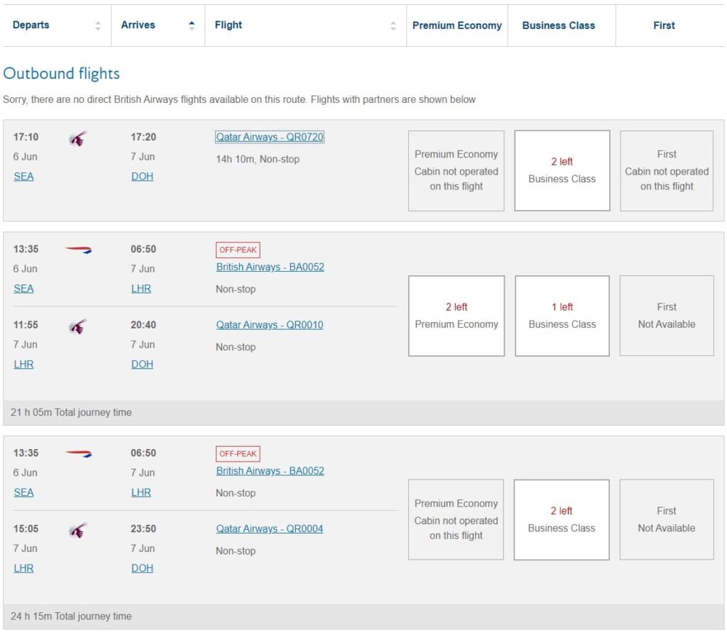Screen dimensions: 727x632
Task: Click the sort arrows on the Flight column
Action: tap(393, 24)
